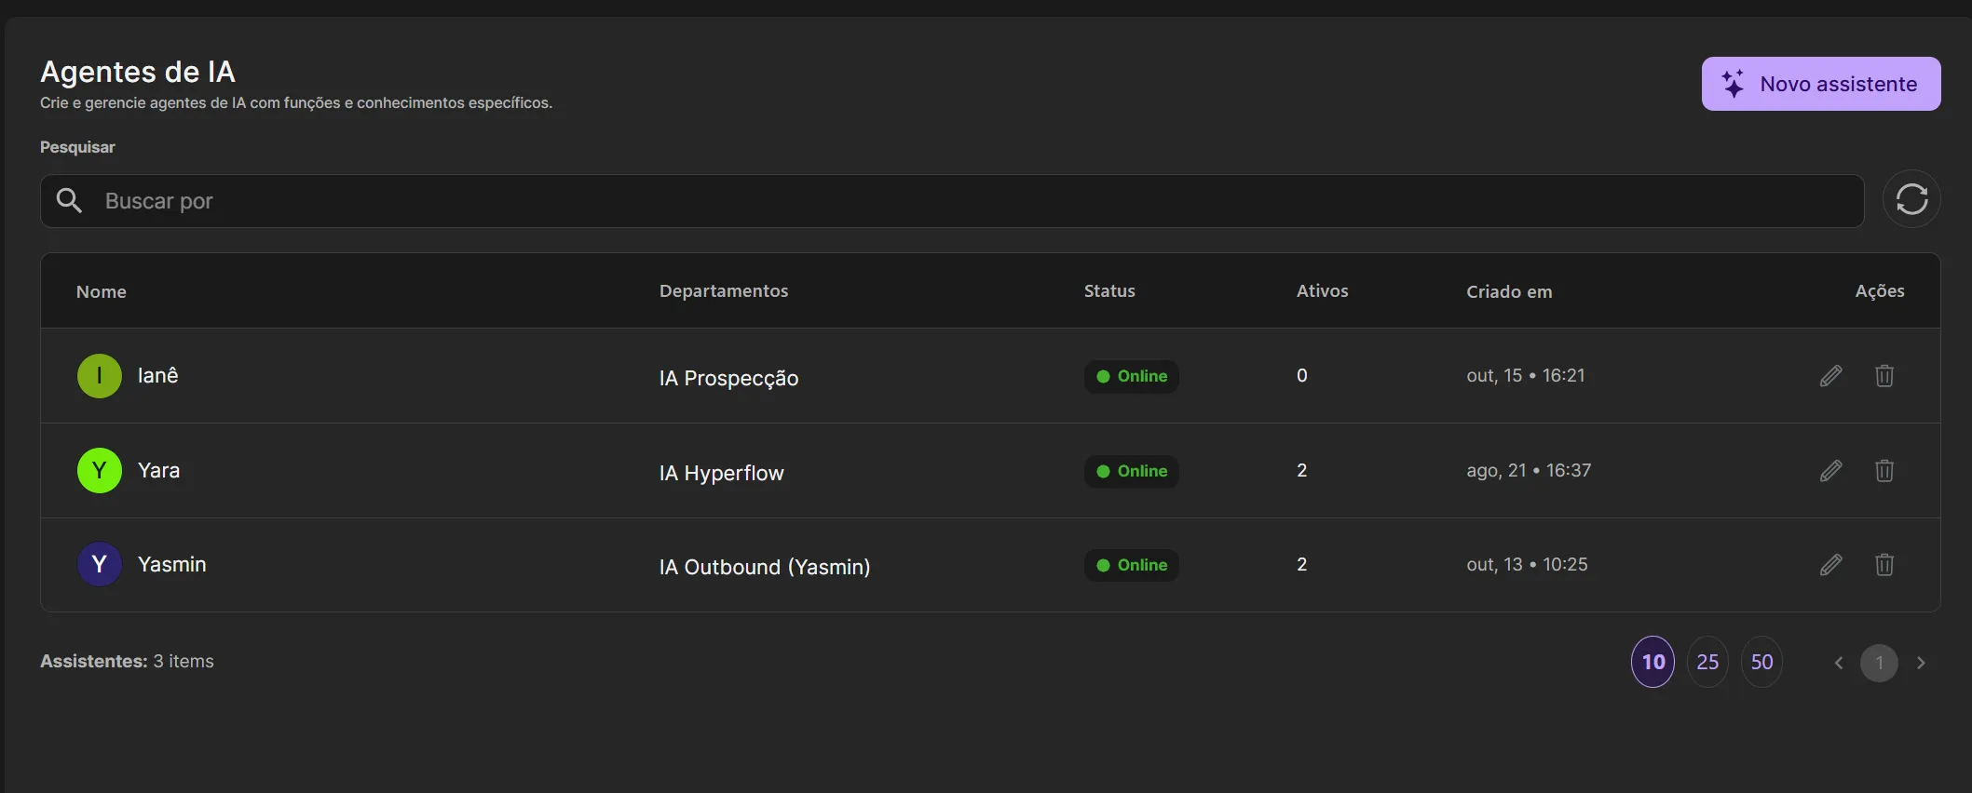
Task: Select the IA Outbound (Yasmin) department cell
Action: pos(765,567)
